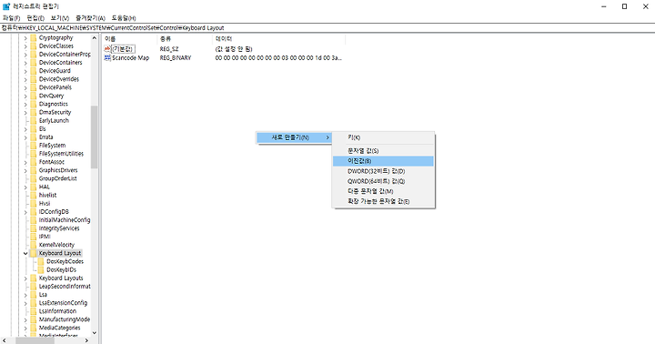Select QWORD(64비트) 값(Q) entry

[384, 181]
